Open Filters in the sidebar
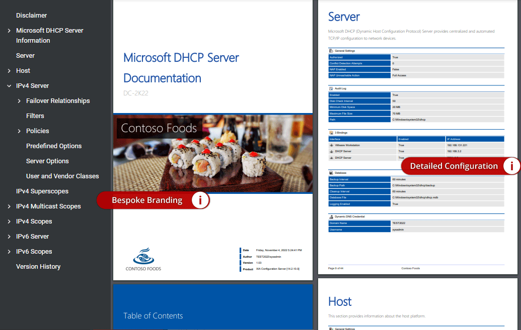Image resolution: width=521 pixels, height=330 pixels. (x=35, y=116)
